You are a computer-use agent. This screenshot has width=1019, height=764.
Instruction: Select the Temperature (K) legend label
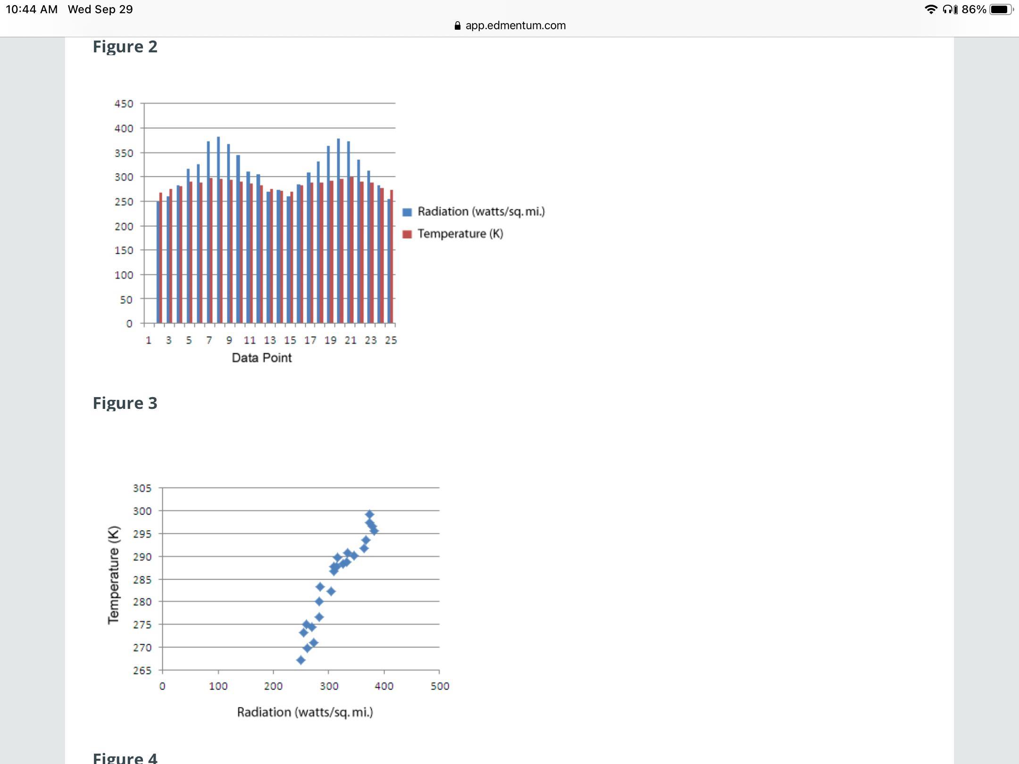[x=460, y=234]
